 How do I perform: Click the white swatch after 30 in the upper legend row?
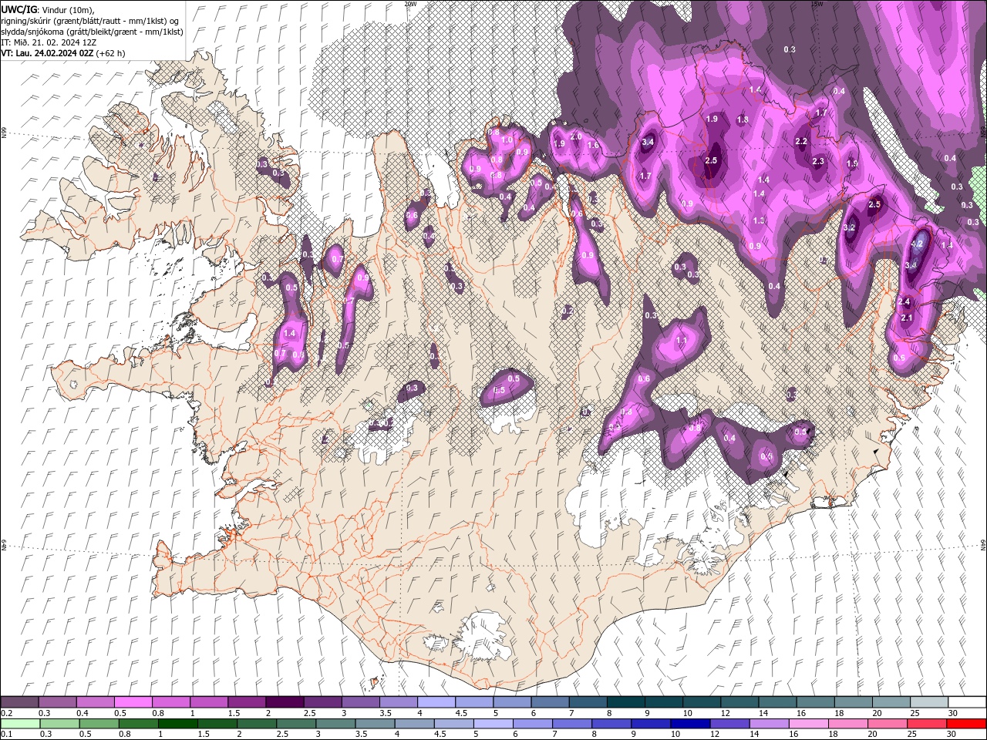tap(966, 702)
